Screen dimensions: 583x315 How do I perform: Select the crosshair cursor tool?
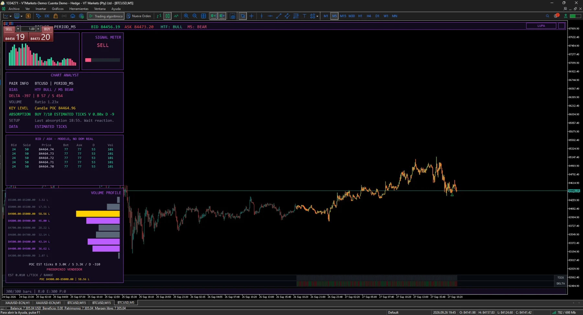pos(251,16)
